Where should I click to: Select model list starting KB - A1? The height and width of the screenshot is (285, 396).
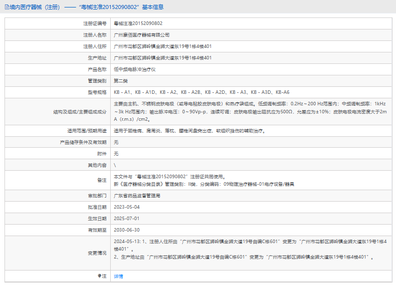coord(201,92)
